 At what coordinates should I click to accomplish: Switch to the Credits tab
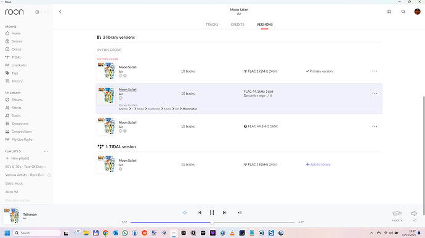pyautogui.click(x=237, y=25)
